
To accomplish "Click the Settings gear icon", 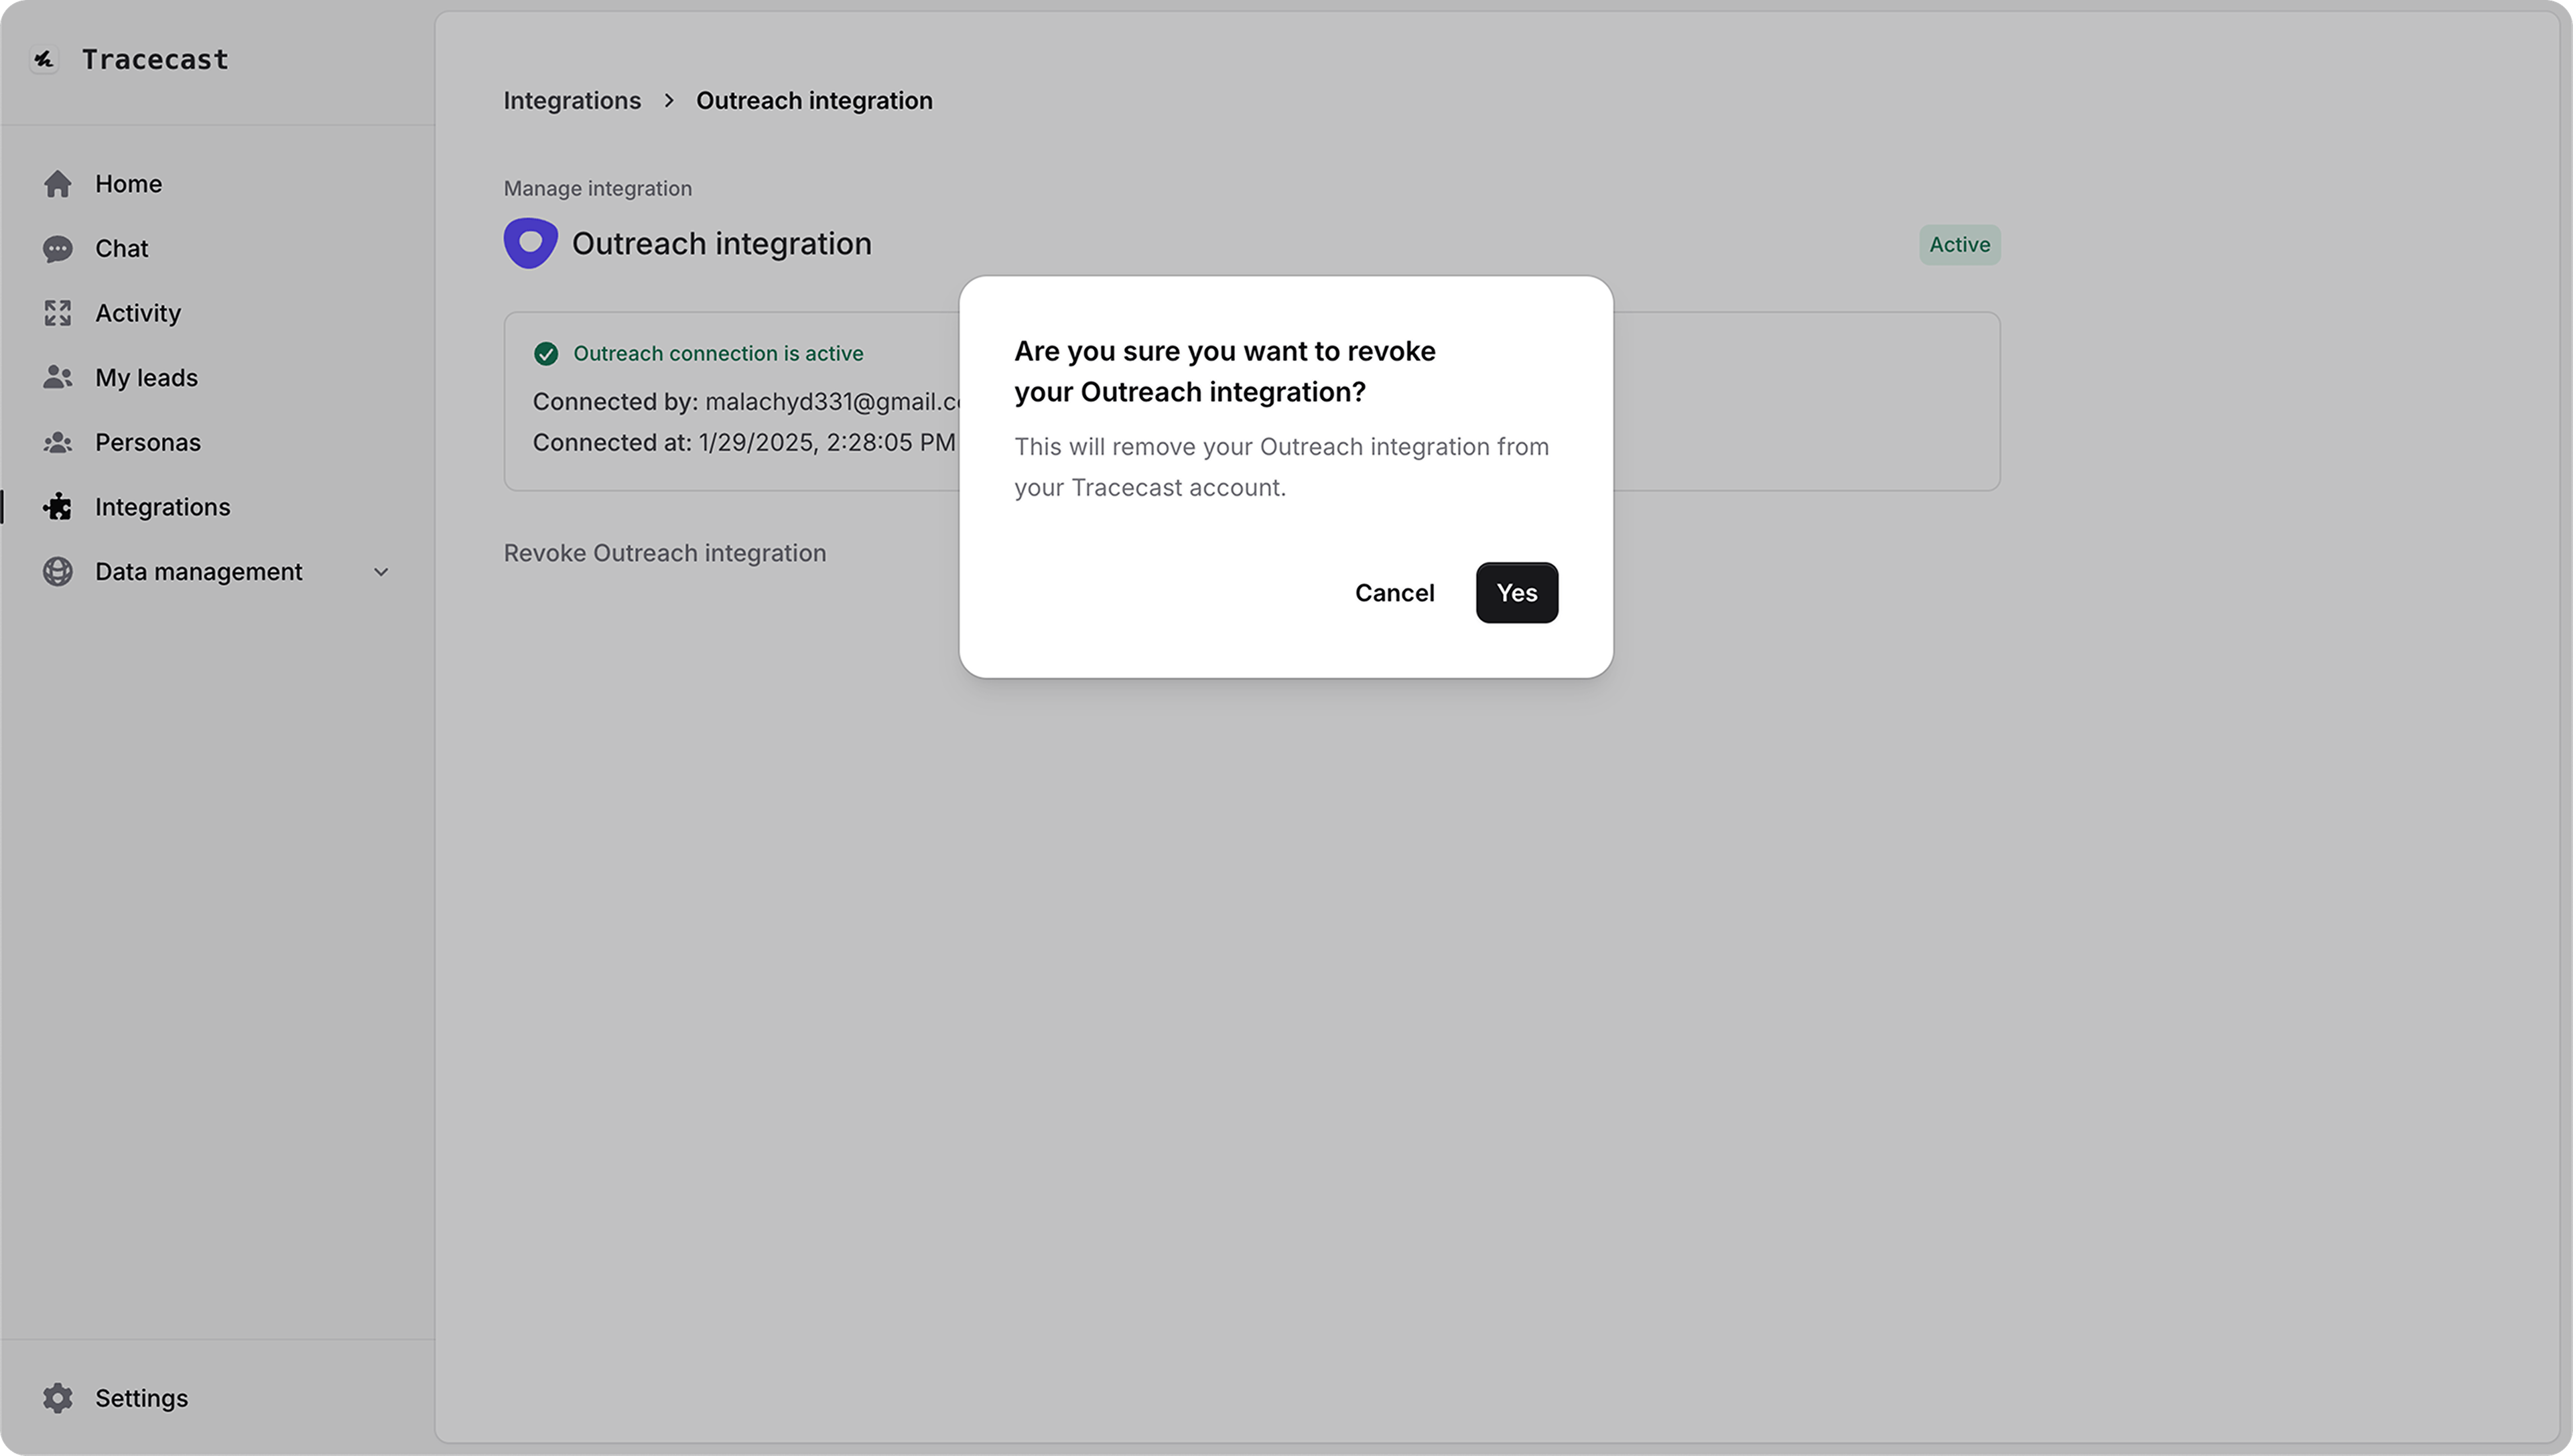I will point(58,1398).
